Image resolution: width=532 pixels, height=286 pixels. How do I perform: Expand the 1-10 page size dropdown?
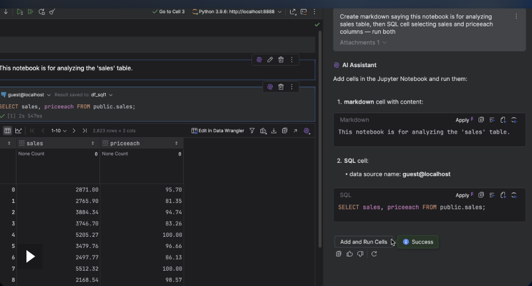(58, 131)
